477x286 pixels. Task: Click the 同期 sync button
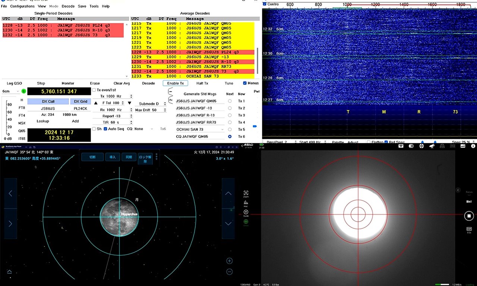pyautogui.click(x=129, y=157)
